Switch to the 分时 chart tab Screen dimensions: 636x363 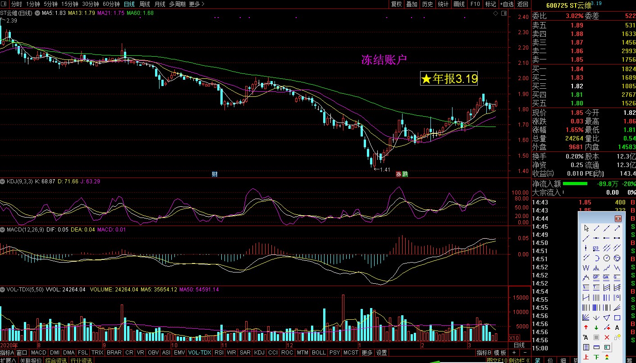tap(16, 4)
